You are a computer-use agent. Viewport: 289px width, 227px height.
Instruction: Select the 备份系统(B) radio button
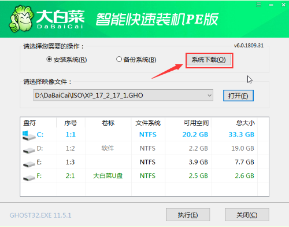[x=119, y=59]
